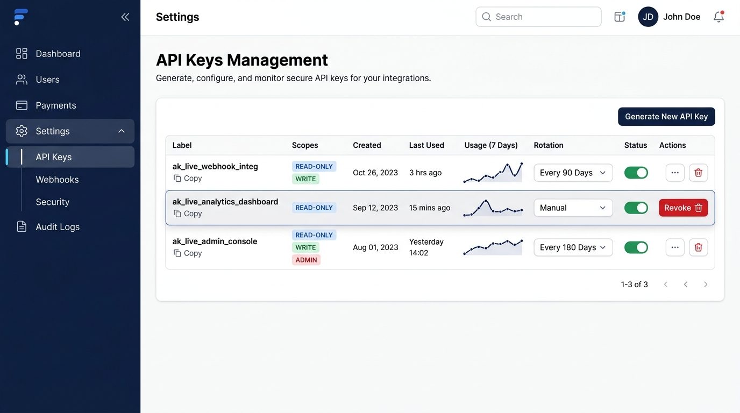
Task: Collapse the Settings menu chevron
Action: (x=122, y=131)
